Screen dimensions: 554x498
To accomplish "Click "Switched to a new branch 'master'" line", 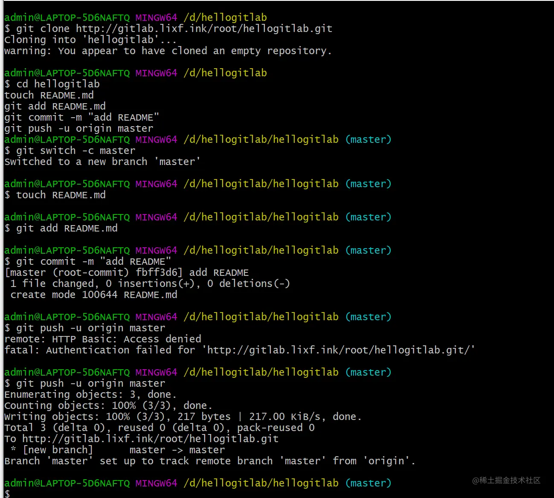I will click(102, 162).
